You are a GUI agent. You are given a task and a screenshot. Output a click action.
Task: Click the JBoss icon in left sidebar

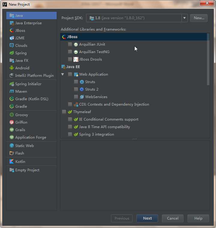[x=12, y=31]
